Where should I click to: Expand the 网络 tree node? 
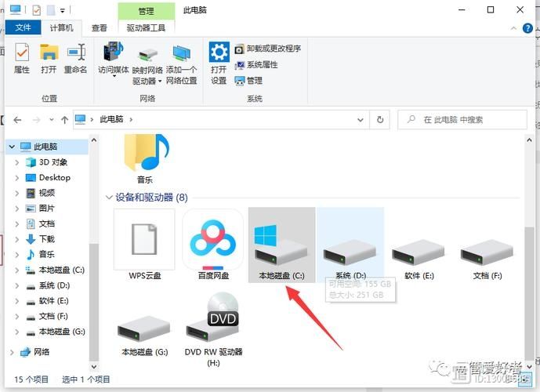pyautogui.click(x=12, y=352)
